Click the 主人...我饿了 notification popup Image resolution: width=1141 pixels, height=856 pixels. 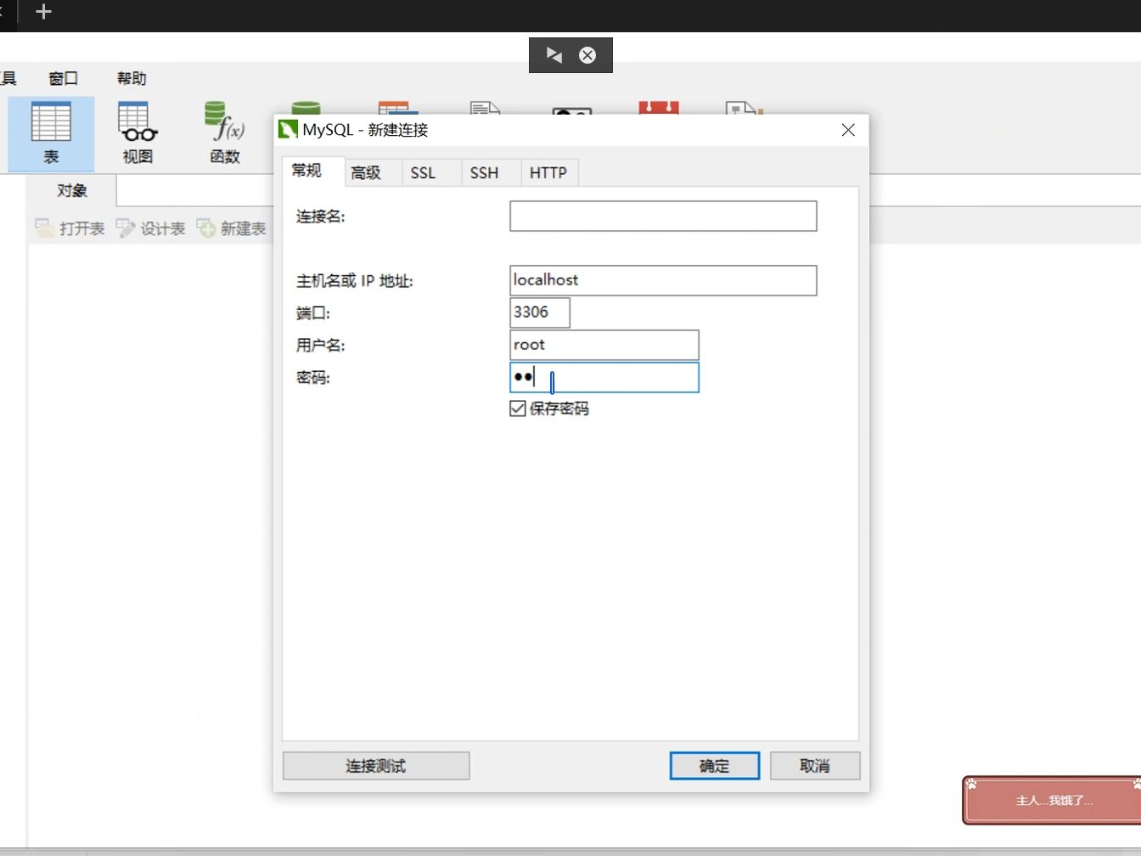[x=1054, y=800]
